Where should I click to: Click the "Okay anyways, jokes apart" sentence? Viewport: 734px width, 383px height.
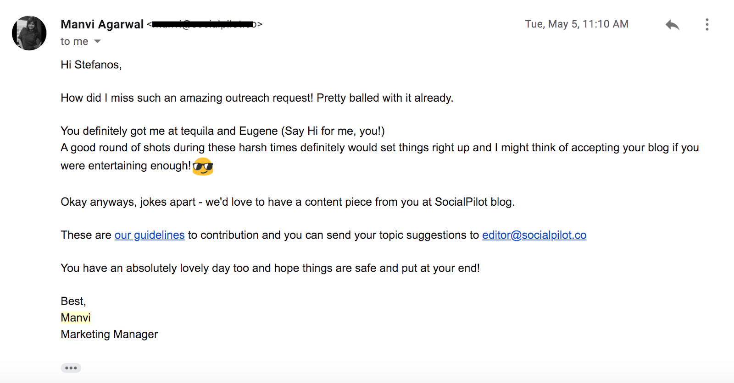[288, 202]
